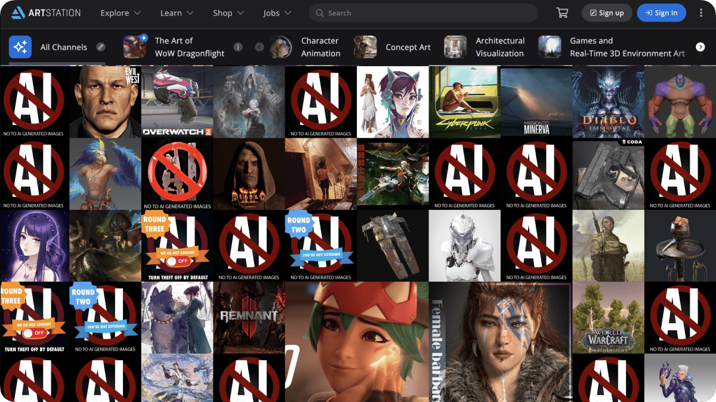Open the Evil West character portrait artwork
The width and height of the screenshot is (716, 402).
click(105, 102)
